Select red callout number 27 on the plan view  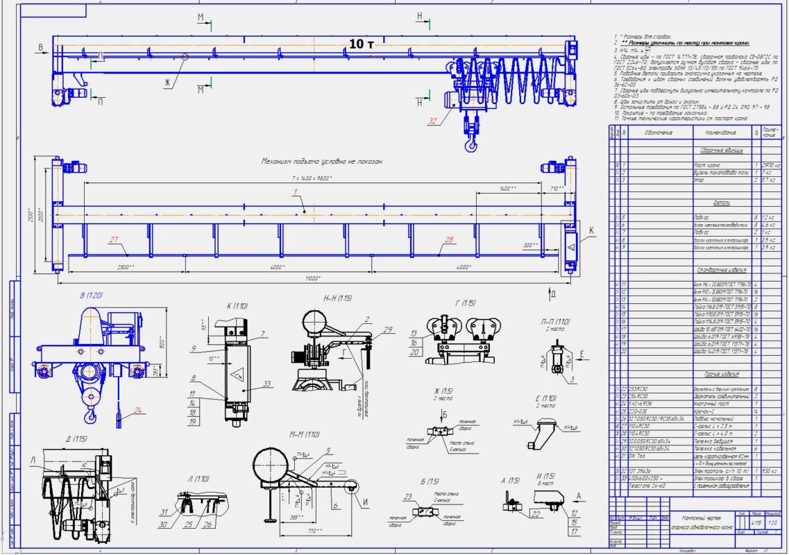114,239
